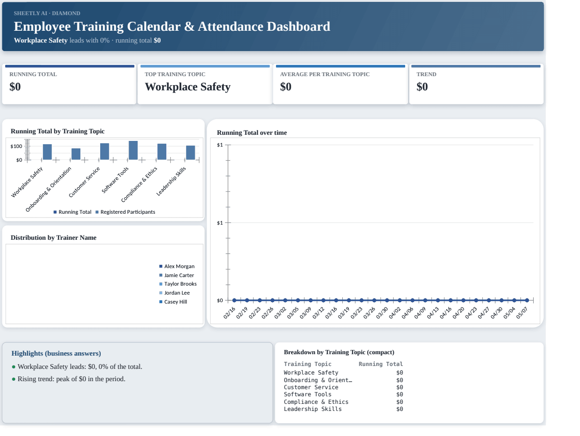Click the line chart data point above 02/23
Image resolution: width=580 pixels, height=436 pixels.
pyautogui.click(x=260, y=300)
